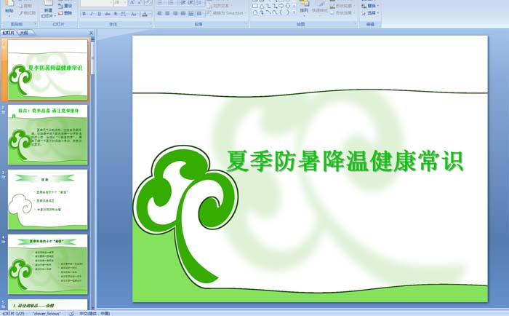Select slide 2 thumbnail
Screen dimensions: 509x316
point(48,135)
